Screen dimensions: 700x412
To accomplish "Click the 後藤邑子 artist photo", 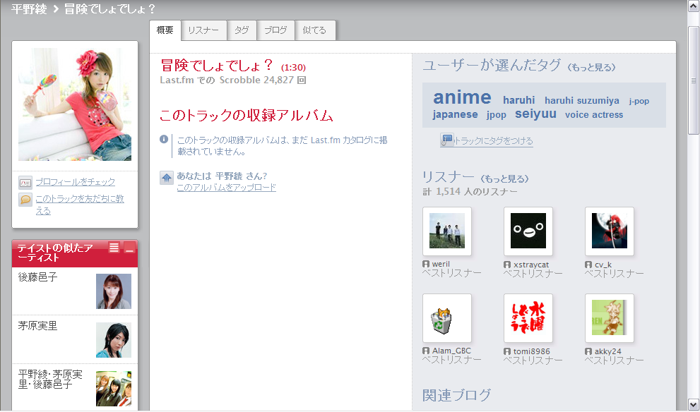I will [114, 291].
